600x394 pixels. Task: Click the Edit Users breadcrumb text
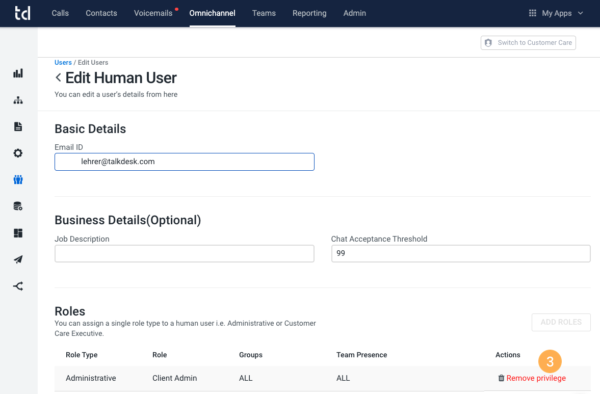click(x=93, y=62)
